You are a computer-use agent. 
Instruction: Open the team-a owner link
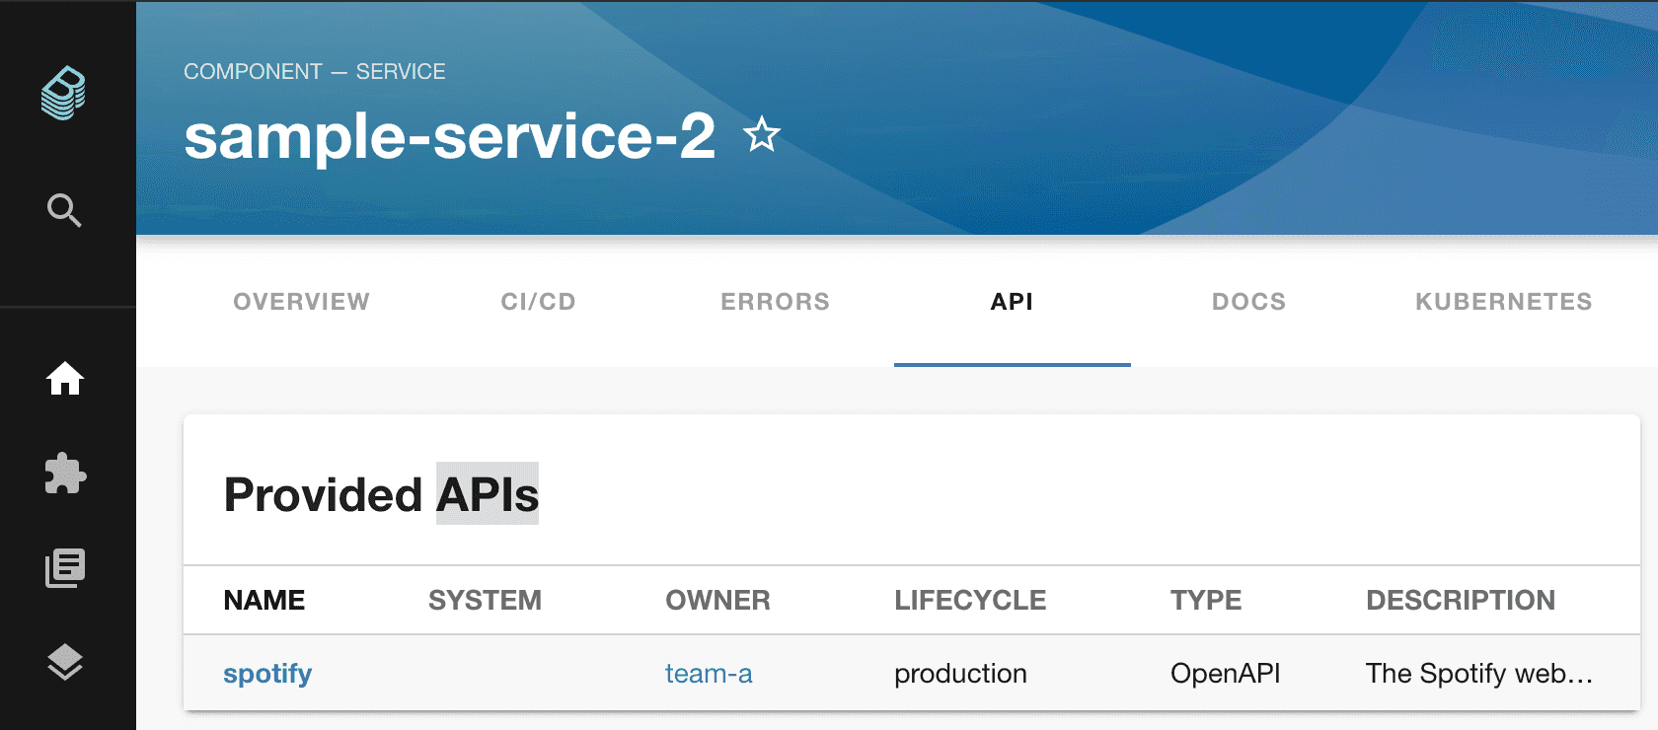pyautogui.click(x=709, y=674)
